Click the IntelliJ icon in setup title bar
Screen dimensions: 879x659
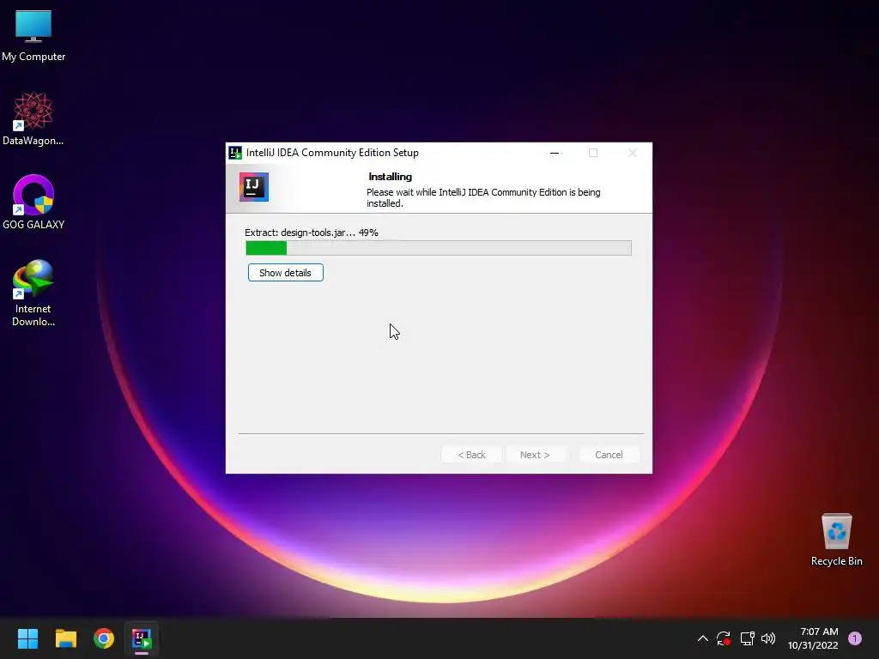coord(235,153)
